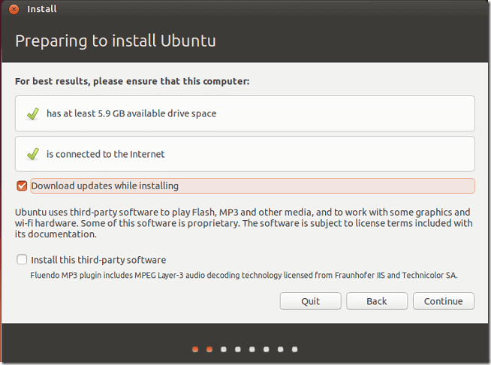
Task: Click the Install this third-party software label
Action: 98,260
